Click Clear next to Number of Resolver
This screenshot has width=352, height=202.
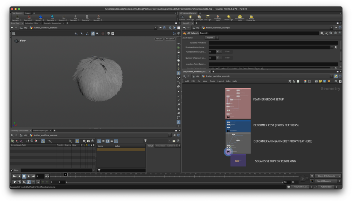coord(227,51)
